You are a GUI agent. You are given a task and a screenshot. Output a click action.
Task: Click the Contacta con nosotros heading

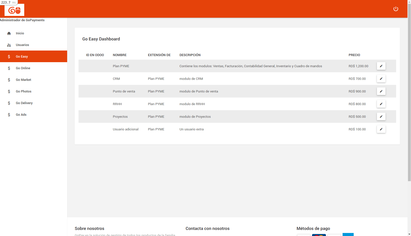coord(208,228)
